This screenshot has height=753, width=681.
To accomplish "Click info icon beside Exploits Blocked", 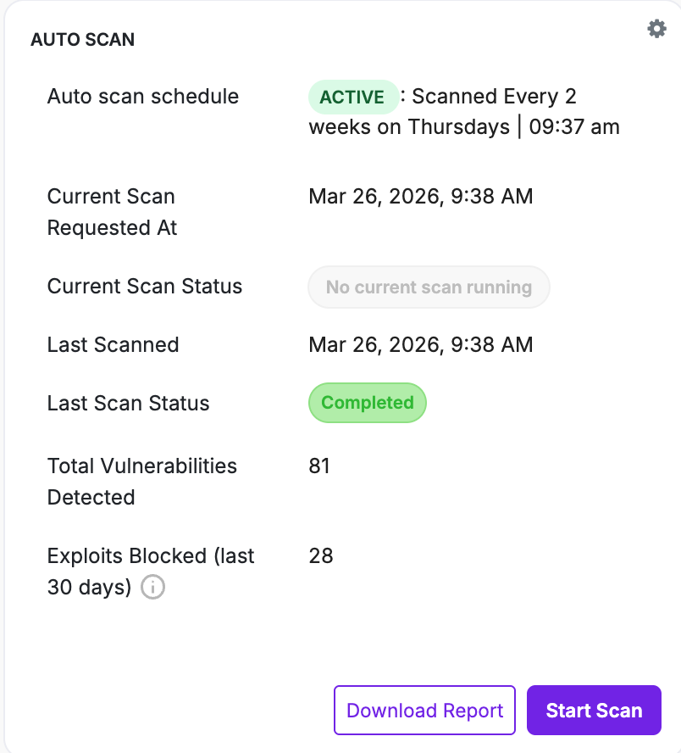I will 152,587.
